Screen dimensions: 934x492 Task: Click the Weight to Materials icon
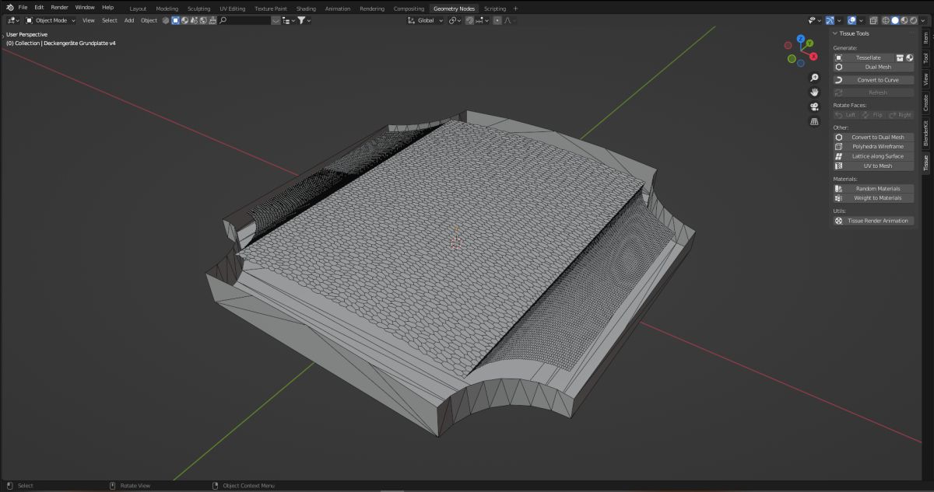(x=839, y=197)
